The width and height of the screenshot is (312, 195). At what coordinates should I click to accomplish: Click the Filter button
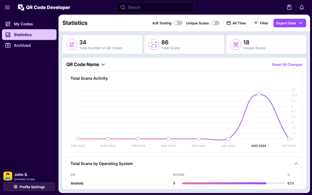tap(261, 23)
